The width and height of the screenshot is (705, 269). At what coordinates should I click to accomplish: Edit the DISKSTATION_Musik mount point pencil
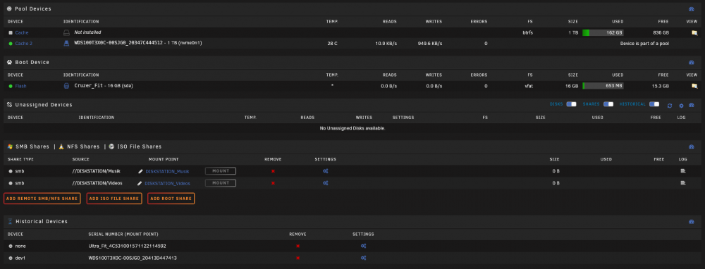tap(140, 171)
